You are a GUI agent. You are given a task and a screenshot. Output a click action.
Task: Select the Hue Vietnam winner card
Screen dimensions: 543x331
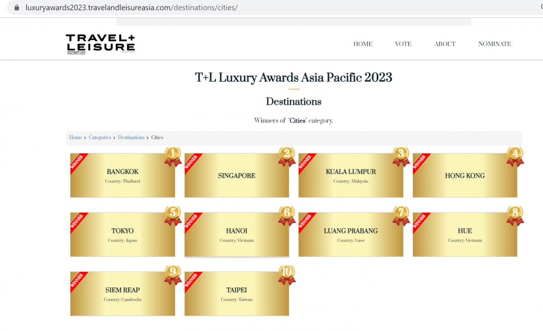coord(465,235)
